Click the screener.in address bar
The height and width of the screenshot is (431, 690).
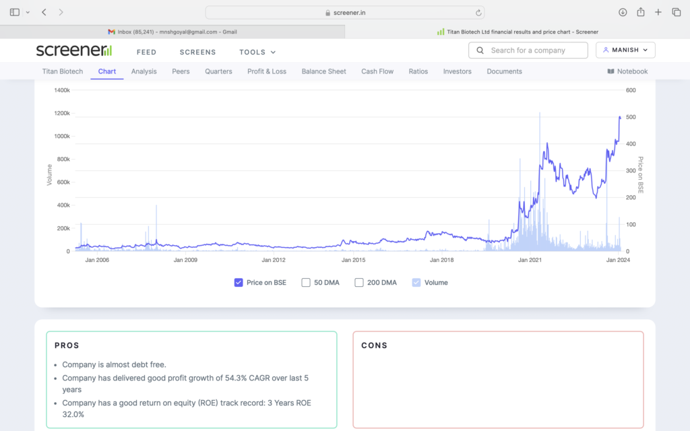tap(345, 13)
